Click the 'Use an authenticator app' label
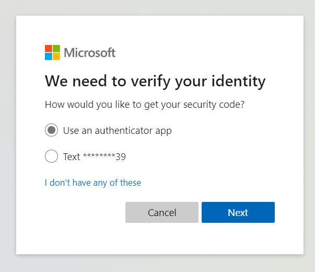This screenshot has height=272, width=315. click(x=117, y=130)
